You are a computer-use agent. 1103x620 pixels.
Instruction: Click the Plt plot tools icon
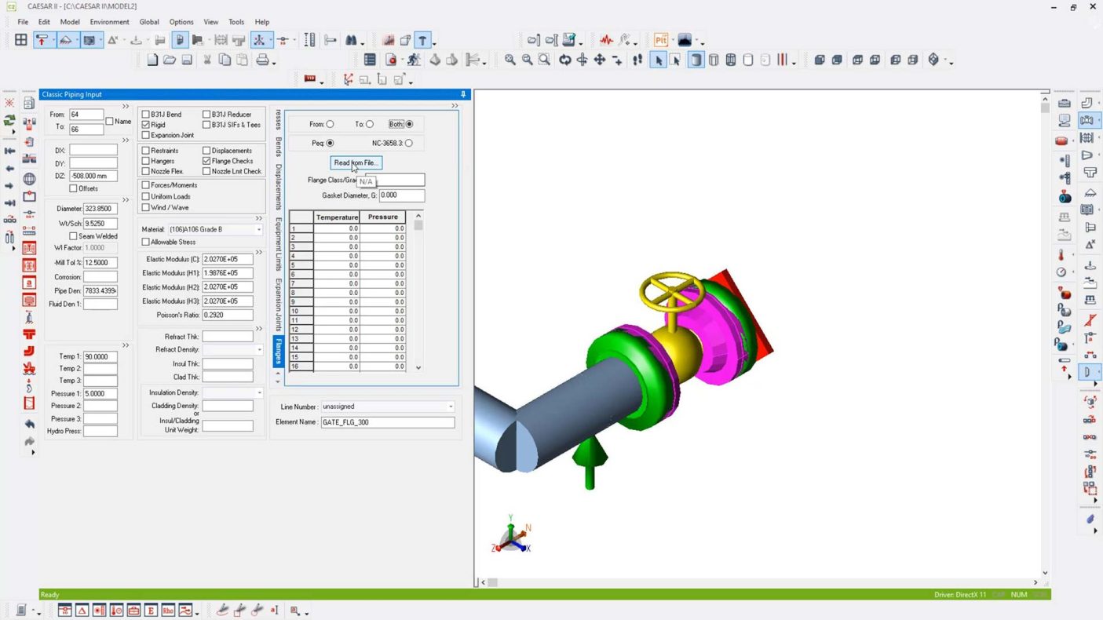click(661, 40)
